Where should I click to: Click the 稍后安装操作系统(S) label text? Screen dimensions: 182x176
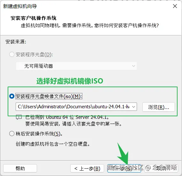coord(39,134)
